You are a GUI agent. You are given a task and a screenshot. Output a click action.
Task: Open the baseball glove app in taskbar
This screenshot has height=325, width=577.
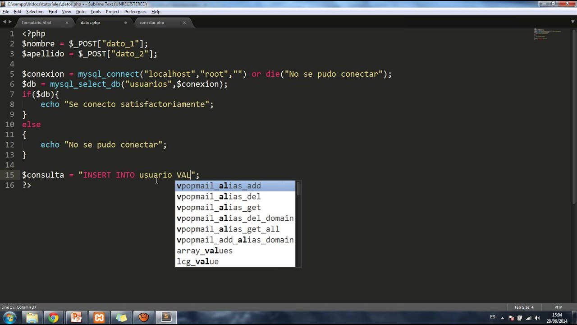pyautogui.click(x=144, y=318)
